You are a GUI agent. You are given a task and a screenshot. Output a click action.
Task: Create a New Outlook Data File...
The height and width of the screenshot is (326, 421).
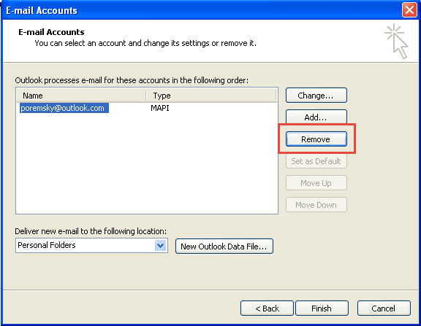tap(224, 247)
